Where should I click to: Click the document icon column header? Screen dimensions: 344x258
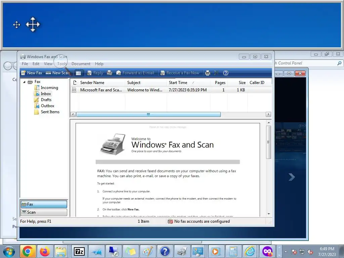click(75, 83)
